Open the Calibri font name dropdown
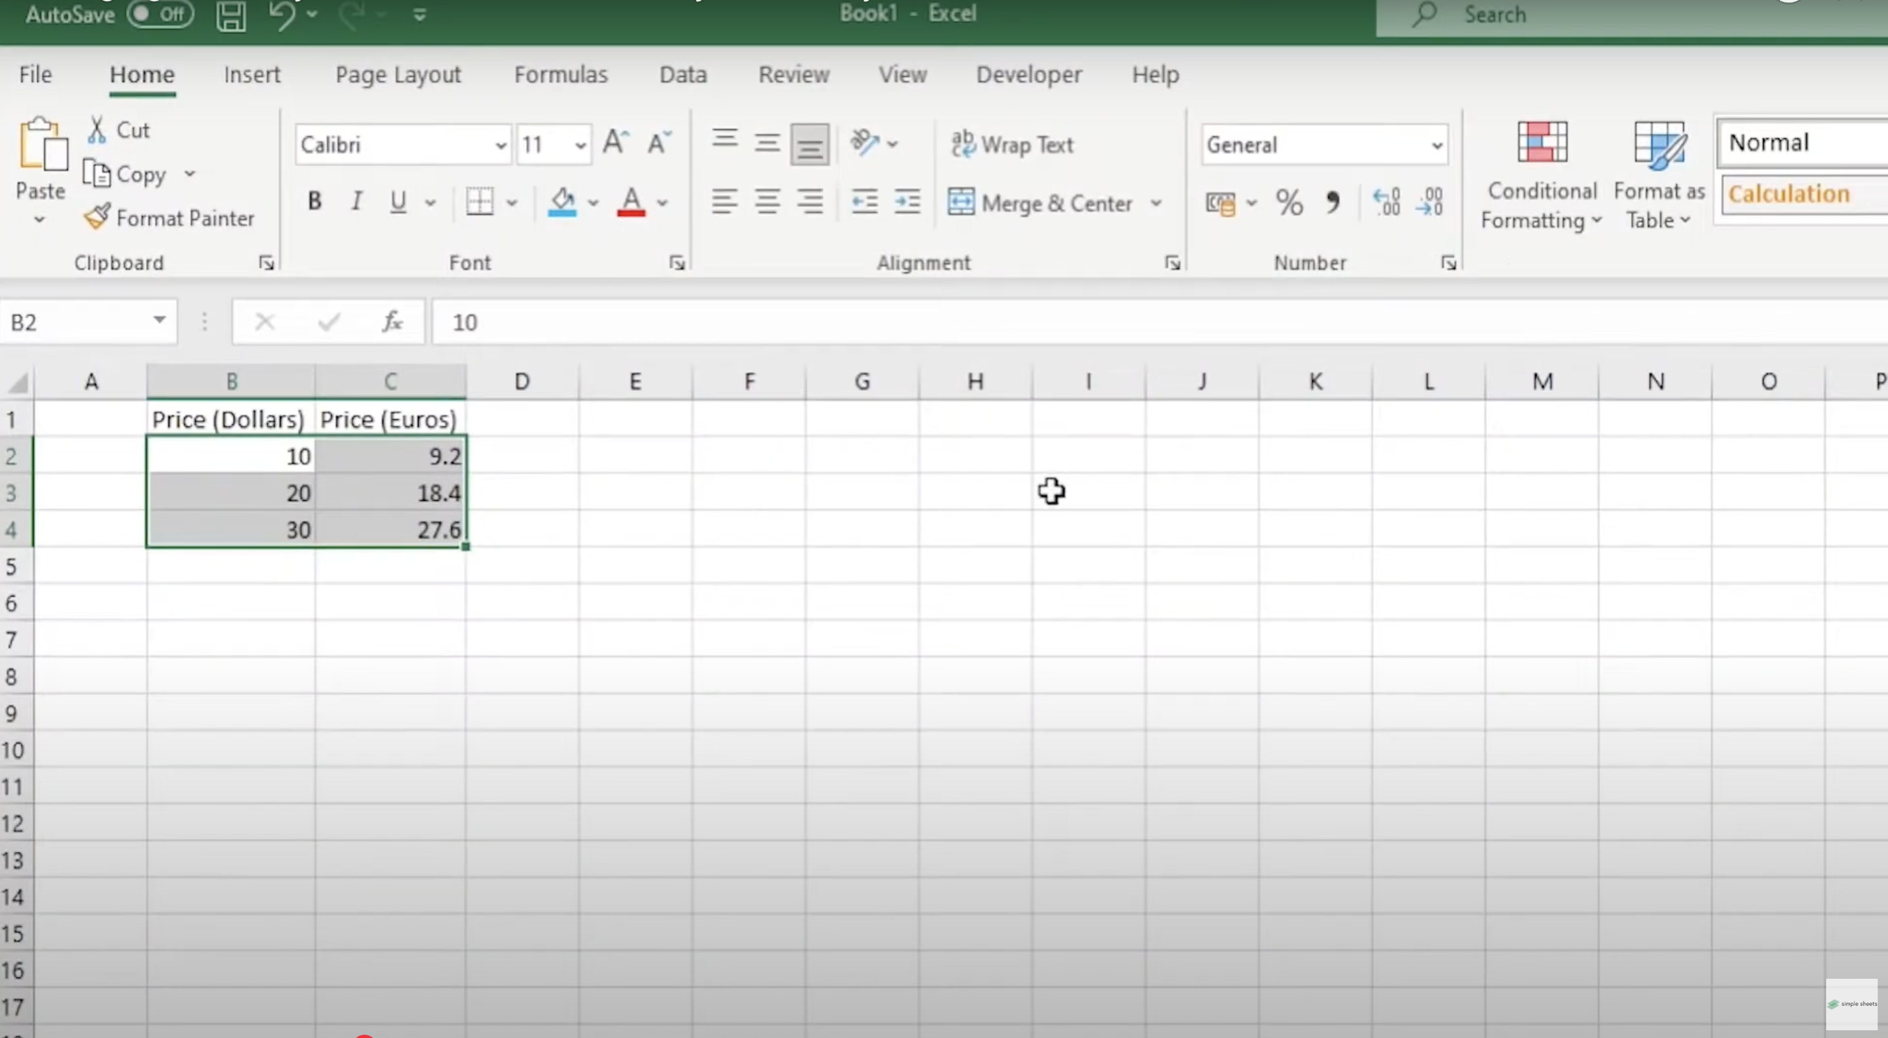 pyautogui.click(x=500, y=145)
